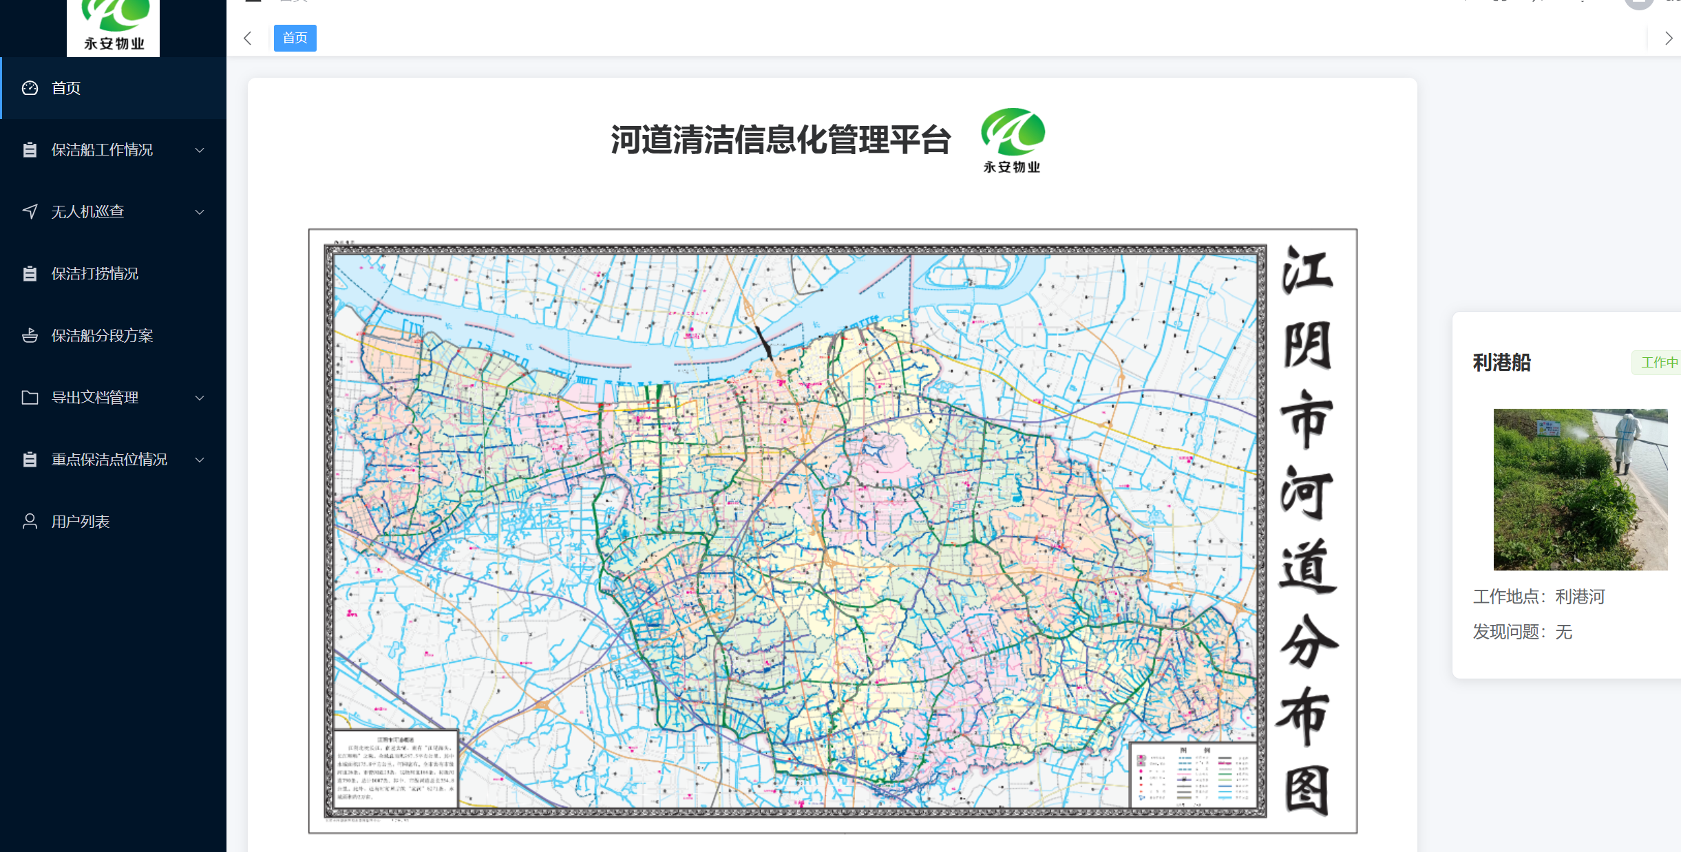The width and height of the screenshot is (1681, 852).
Task: Select the 首页 dashboard icon in sidebar
Action: [x=29, y=88]
